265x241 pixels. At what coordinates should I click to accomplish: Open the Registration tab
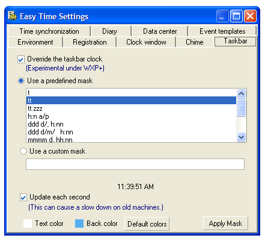coord(90,42)
